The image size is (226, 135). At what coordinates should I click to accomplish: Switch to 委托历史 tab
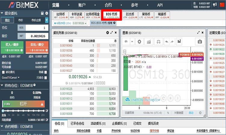(153, 123)
